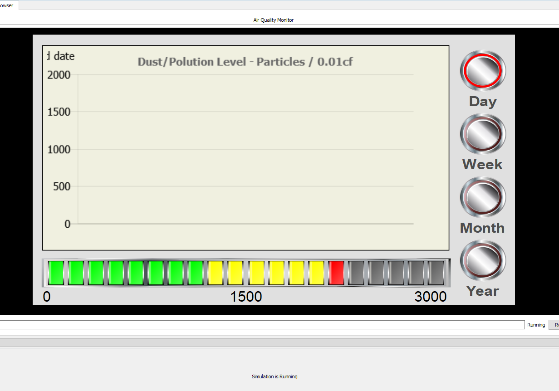The image size is (559, 391).
Task: Click the leftmost green LED segment
Action: coord(55,273)
